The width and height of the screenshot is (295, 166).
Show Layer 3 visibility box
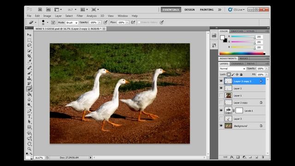[x=221, y=119]
